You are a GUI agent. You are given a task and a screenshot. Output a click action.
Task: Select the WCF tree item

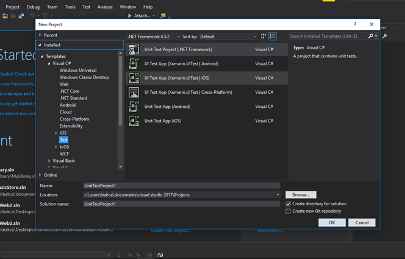tap(64, 154)
